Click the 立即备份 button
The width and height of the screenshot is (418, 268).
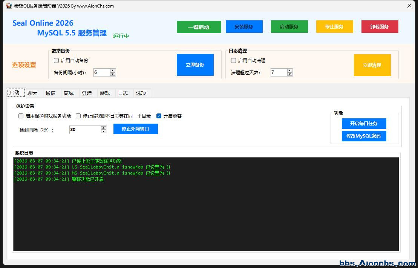click(195, 65)
